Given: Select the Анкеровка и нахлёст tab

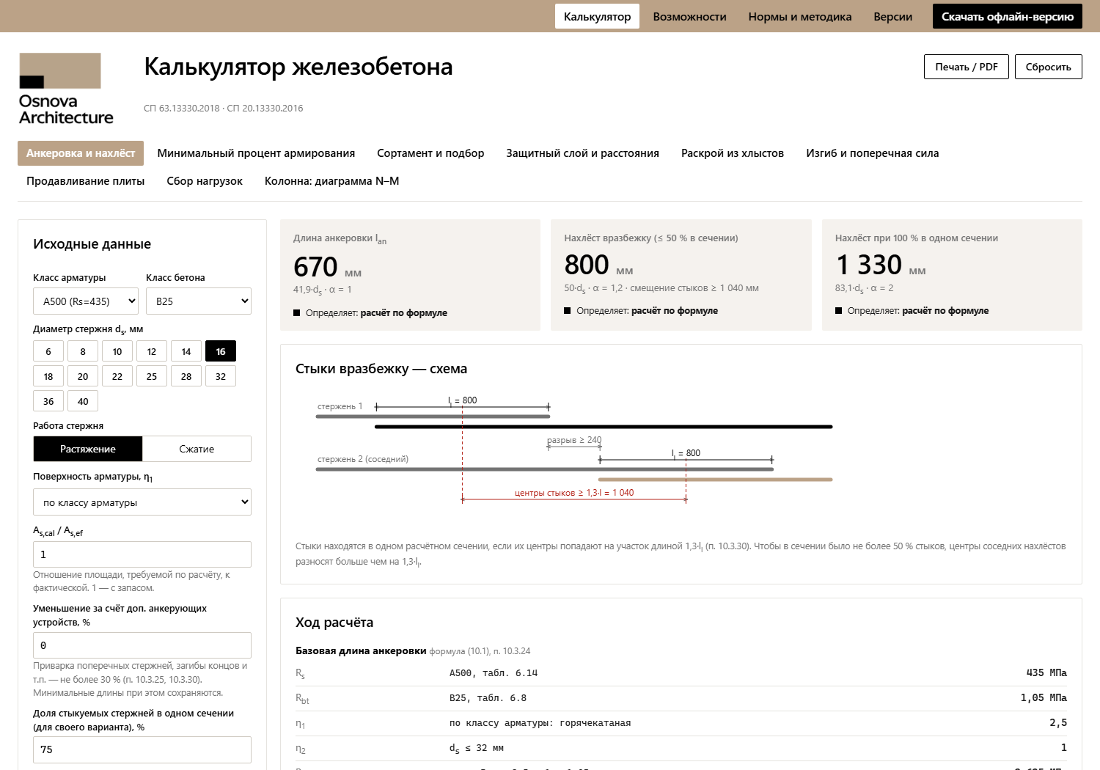Looking at the screenshot, I should pyautogui.click(x=81, y=153).
